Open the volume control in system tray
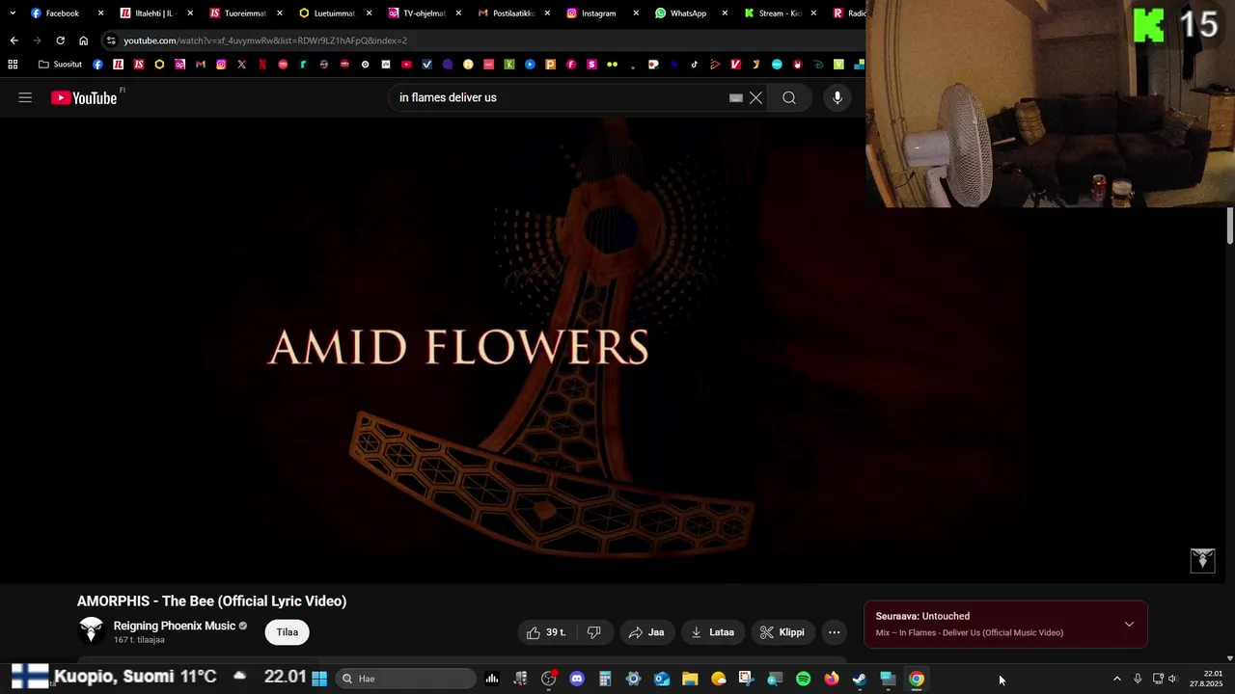The width and height of the screenshot is (1235, 694). tap(1173, 679)
